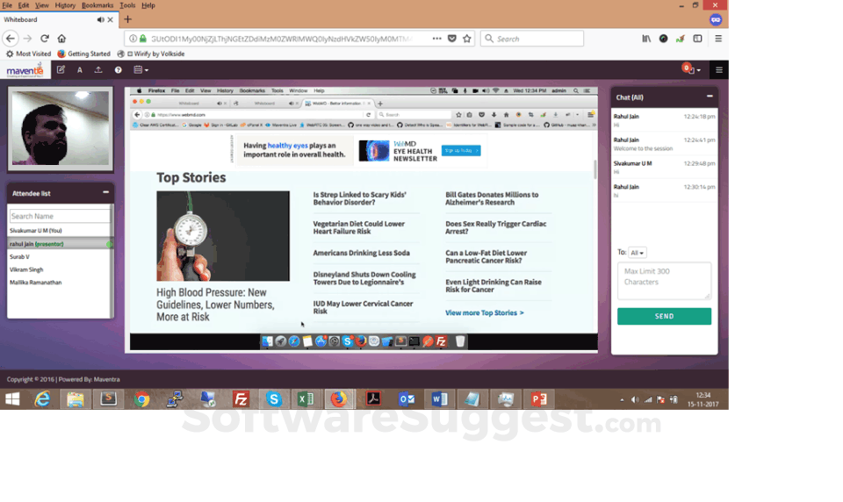
Task: Open the Bookmarks menu in Firefox
Action: point(97,5)
